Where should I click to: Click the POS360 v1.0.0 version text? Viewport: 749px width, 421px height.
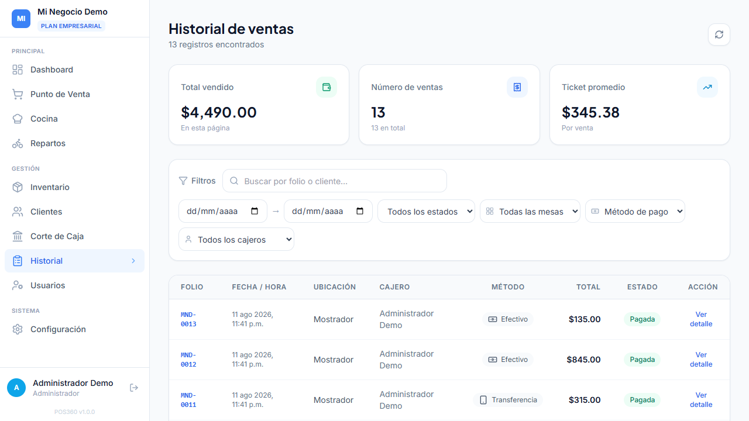tap(74, 412)
